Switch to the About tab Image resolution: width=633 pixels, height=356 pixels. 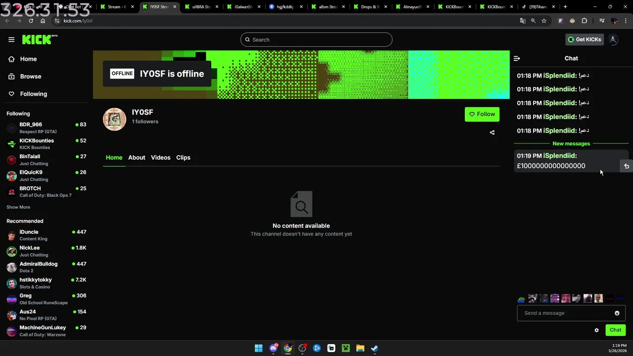(x=136, y=158)
